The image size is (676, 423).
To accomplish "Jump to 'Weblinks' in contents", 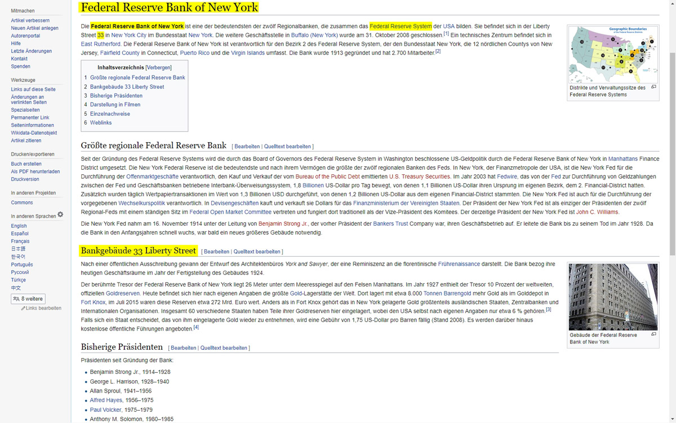I will click(x=101, y=123).
